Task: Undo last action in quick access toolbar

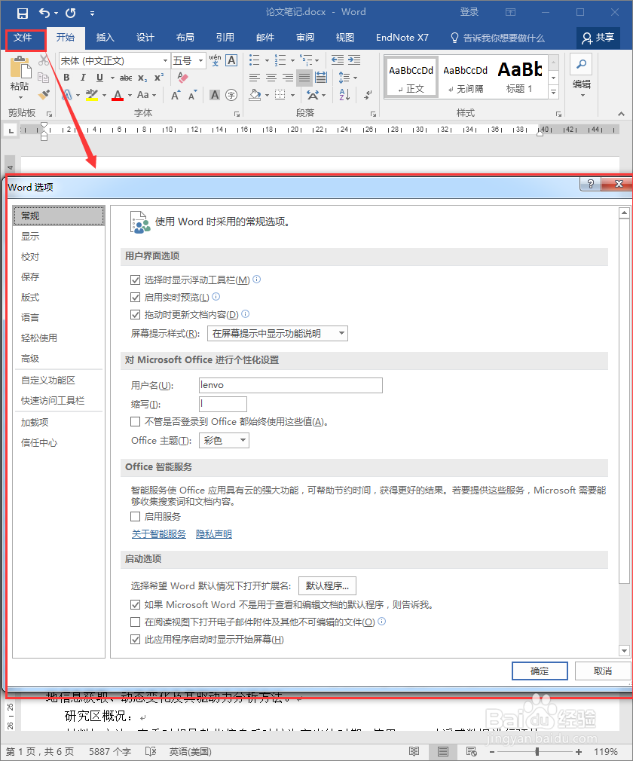Action: 44,13
